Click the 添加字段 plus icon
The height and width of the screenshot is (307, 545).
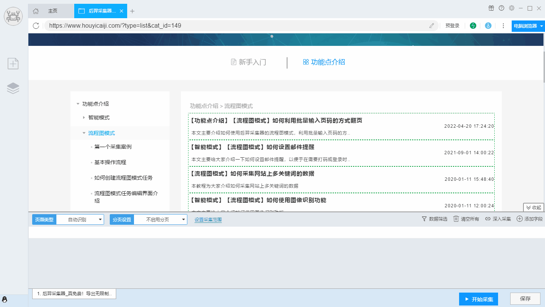coord(520,219)
